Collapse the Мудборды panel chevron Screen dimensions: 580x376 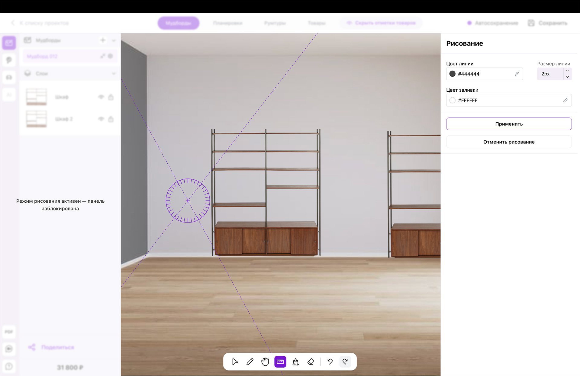[114, 40]
